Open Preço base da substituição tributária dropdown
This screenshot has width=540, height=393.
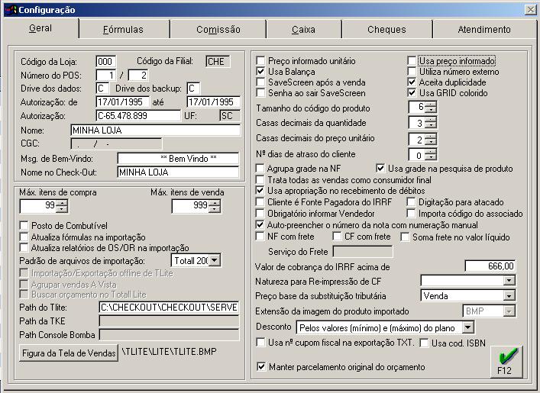click(509, 295)
